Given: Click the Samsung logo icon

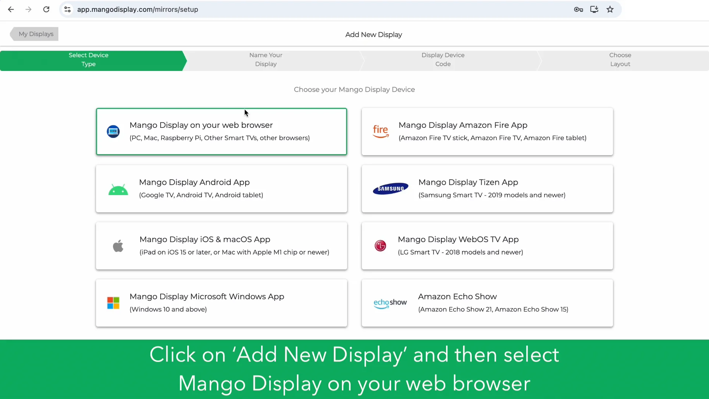Looking at the screenshot, I should pyautogui.click(x=390, y=189).
